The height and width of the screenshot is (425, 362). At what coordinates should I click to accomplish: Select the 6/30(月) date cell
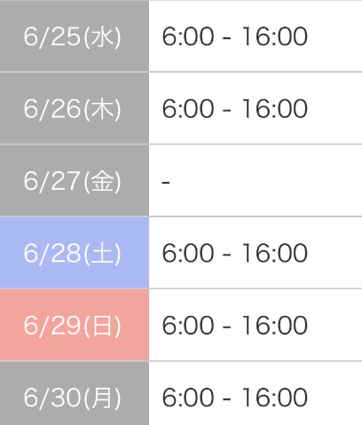[x=75, y=394]
